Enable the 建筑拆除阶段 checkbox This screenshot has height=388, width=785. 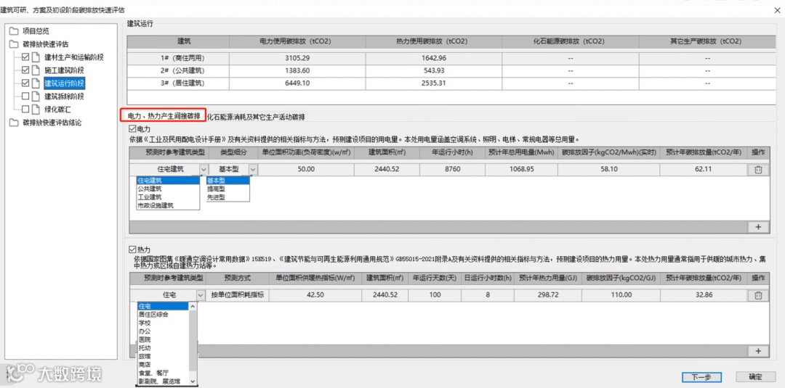(x=25, y=96)
